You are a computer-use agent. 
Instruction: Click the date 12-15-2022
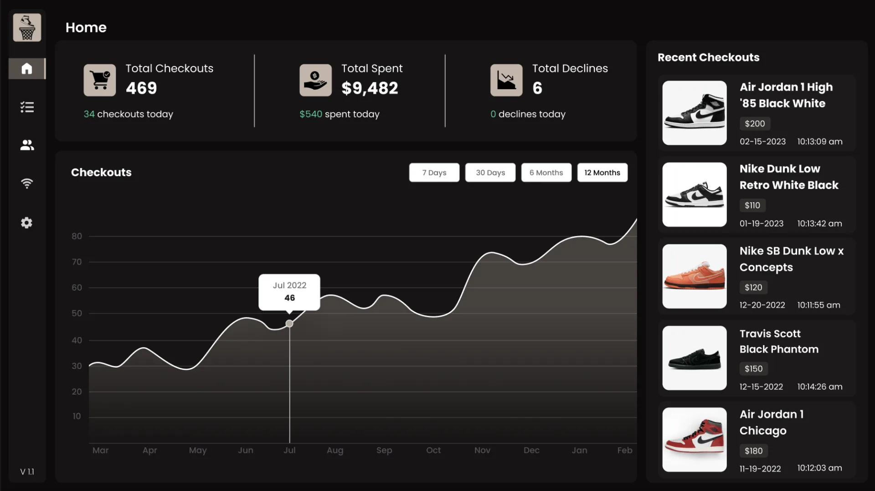tap(761, 387)
